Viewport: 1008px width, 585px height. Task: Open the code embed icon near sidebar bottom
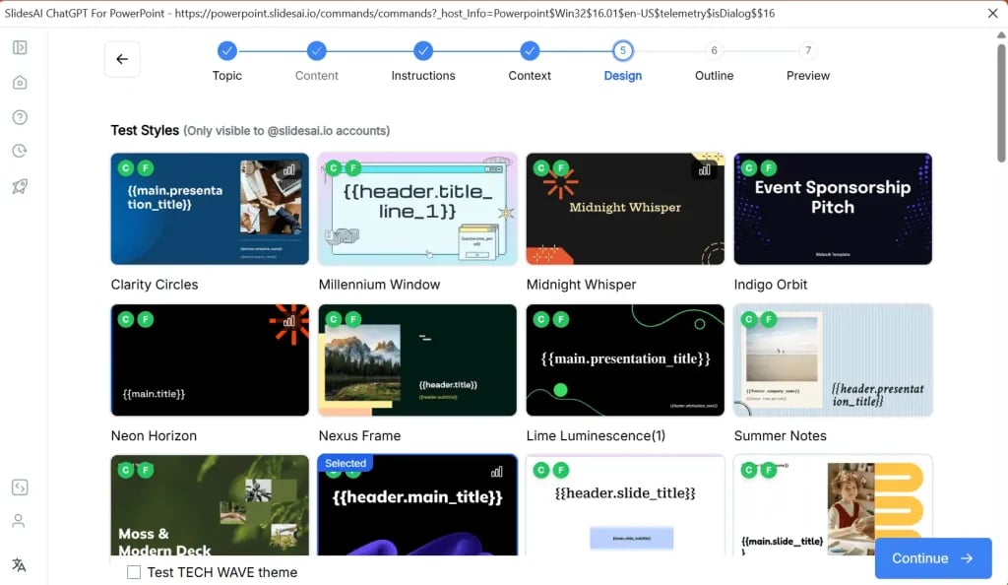20,487
